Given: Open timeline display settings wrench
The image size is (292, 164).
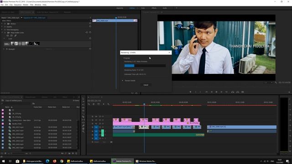Looking at the screenshot, I should pos(109,104).
